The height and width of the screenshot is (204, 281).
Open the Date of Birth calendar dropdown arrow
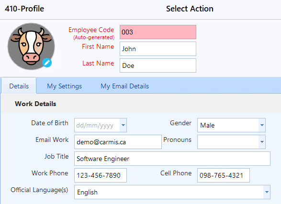[x=123, y=125]
